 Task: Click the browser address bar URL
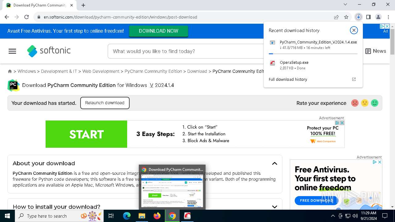[x=120, y=17]
